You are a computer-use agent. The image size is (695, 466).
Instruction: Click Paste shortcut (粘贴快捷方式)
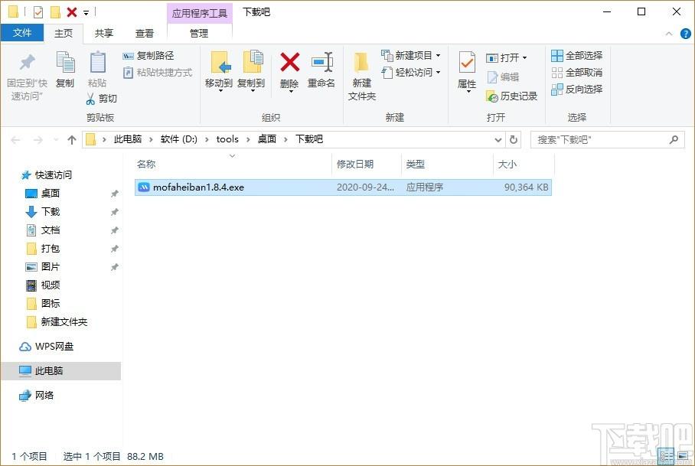tap(158, 73)
